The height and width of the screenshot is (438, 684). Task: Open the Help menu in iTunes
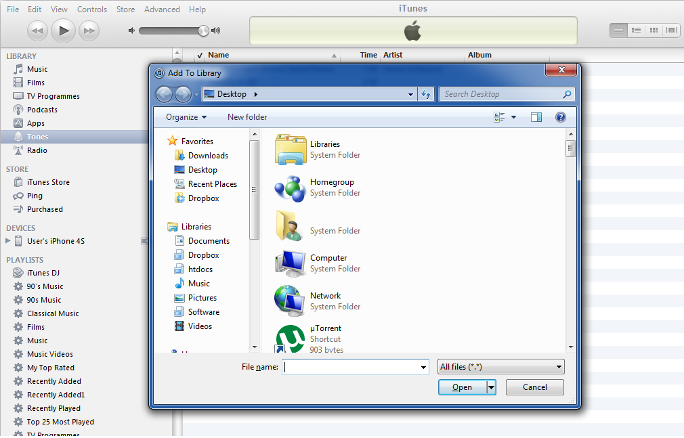[x=197, y=9]
